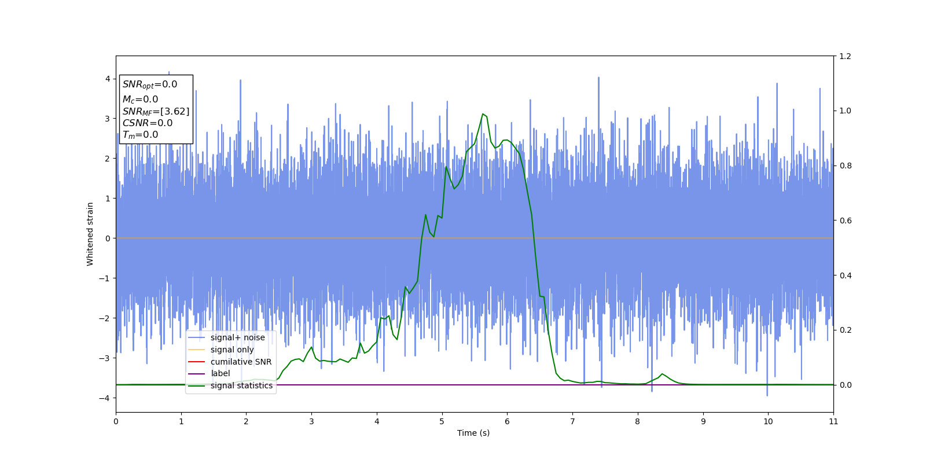Click the 'label' legend entry text
The image size is (926, 463).
click(x=220, y=373)
